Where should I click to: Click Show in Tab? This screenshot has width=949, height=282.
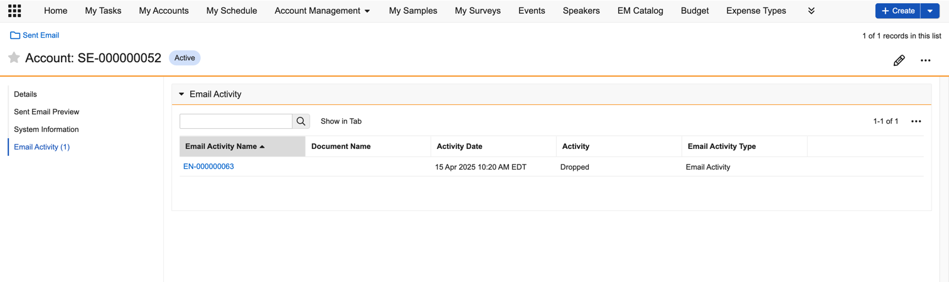341,121
